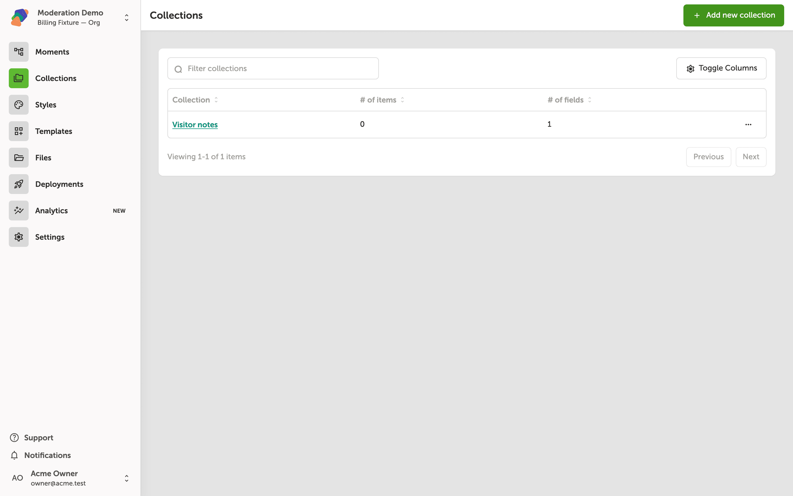
Task: Open the Visitor notes row actions menu
Action: pos(748,125)
